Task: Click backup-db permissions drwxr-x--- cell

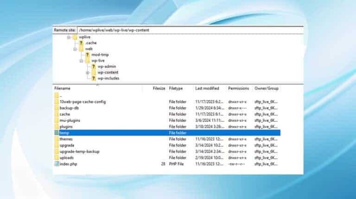Action: click(237, 108)
